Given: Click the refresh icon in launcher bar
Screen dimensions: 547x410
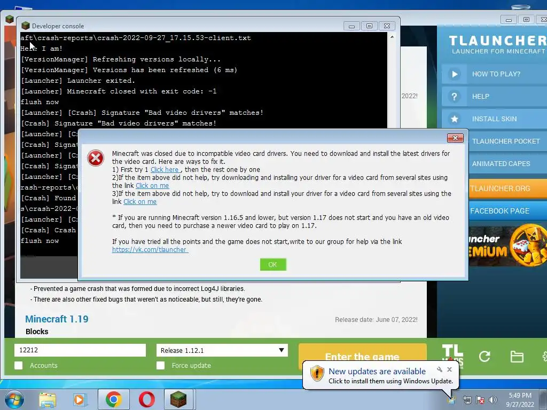Looking at the screenshot, I should point(485,356).
